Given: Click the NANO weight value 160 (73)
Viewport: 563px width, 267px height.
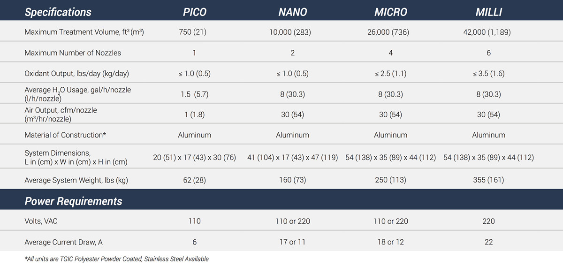Looking at the screenshot, I should 293,180.
